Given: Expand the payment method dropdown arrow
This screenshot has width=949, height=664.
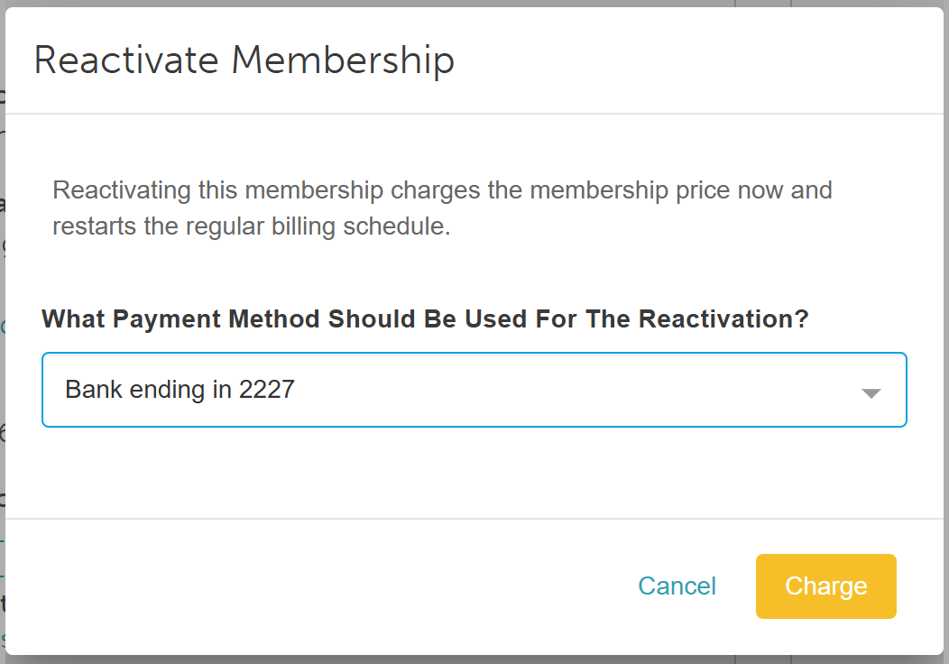Looking at the screenshot, I should pos(871,393).
